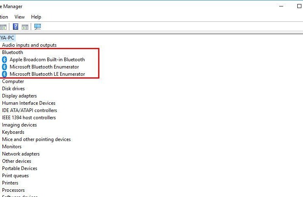
Task: Choose Network adapters category
Action: point(21,154)
